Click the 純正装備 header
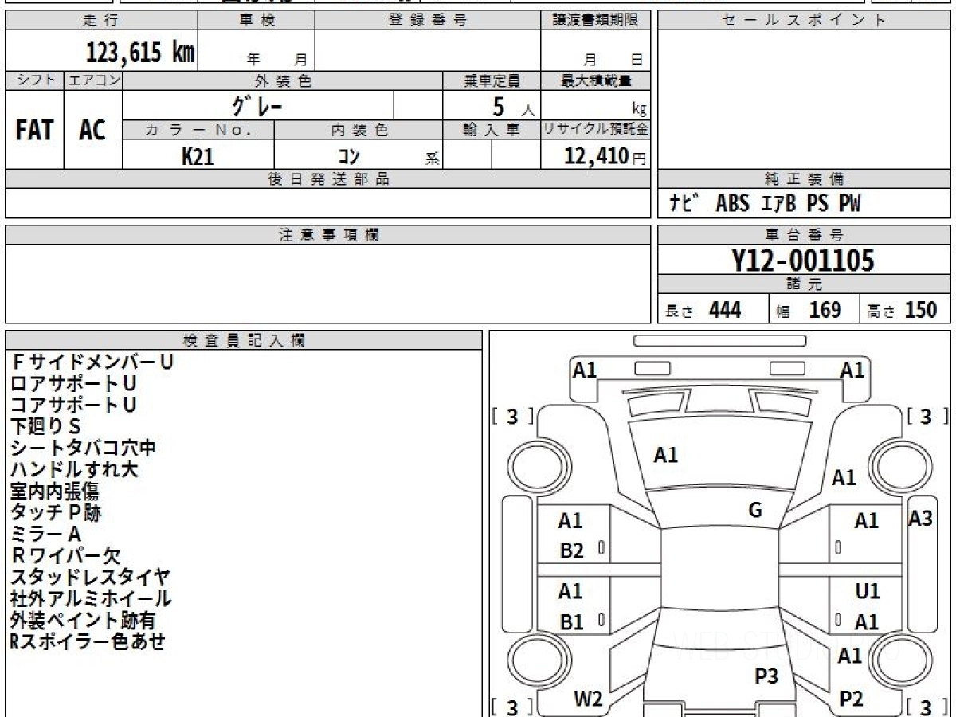The height and width of the screenshot is (717, 956). coord(804,179)
